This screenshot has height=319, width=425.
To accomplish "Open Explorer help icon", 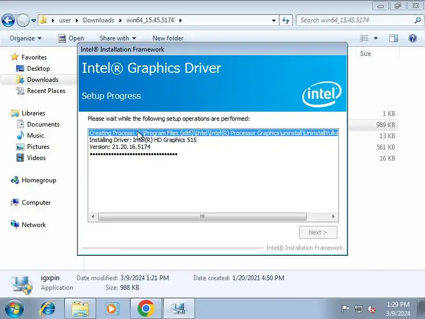I will [x=413, y=38].
